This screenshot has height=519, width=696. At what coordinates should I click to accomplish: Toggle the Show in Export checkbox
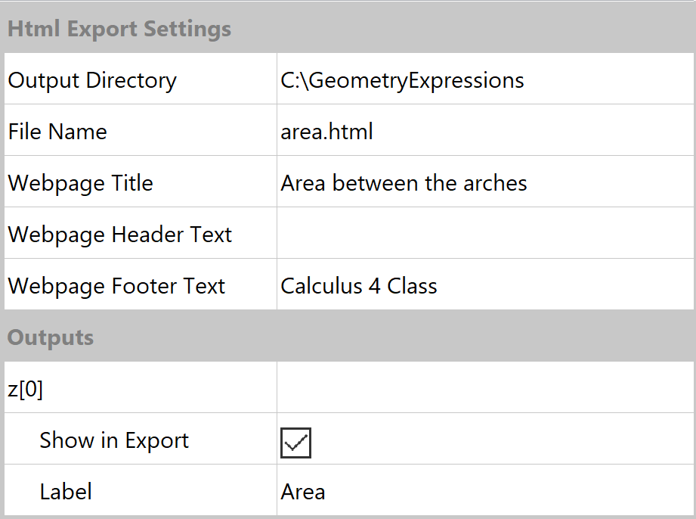(295, 443)
